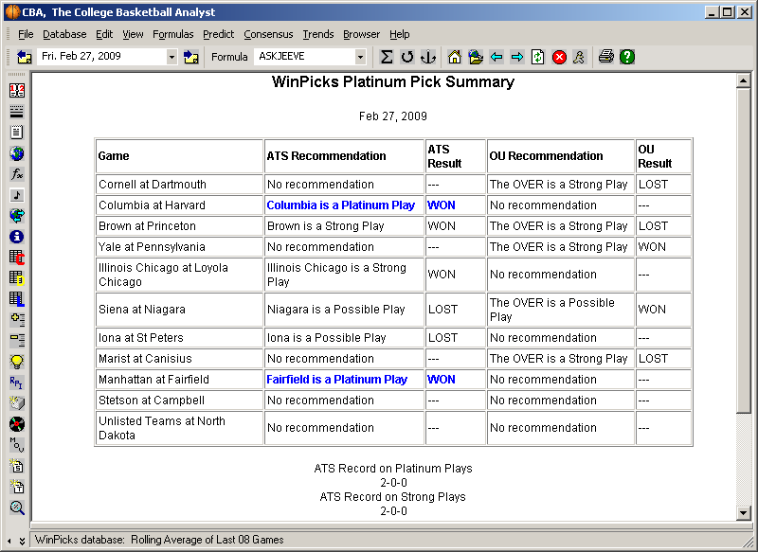Click the music note sidebar icon

(x=17, y=195)
